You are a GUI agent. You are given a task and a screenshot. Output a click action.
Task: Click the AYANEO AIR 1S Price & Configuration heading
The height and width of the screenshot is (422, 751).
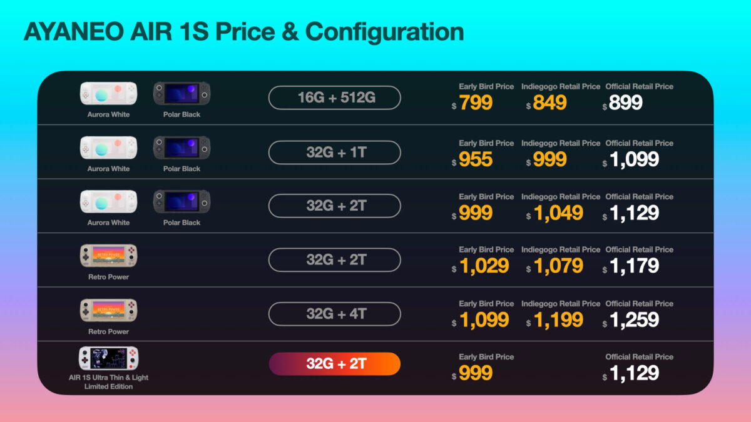coord(243,32)
